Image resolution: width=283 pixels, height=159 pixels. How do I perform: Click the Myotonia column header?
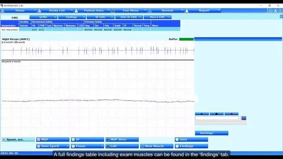(x=58, y=26)
